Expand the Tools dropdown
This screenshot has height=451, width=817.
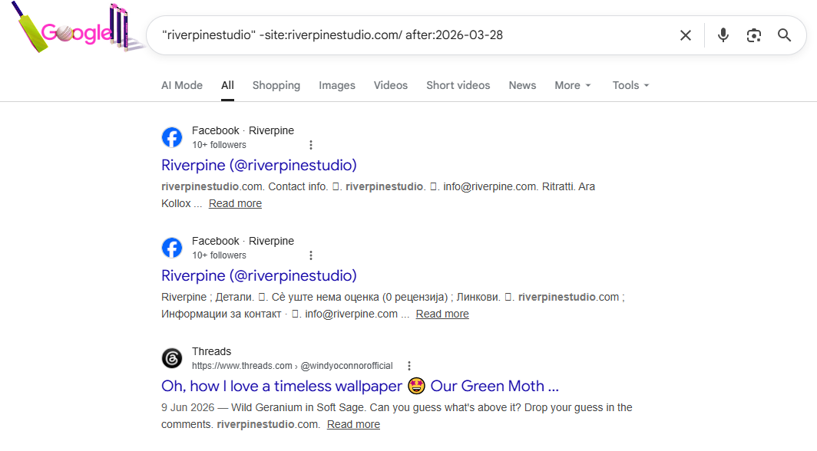[630, 85]
